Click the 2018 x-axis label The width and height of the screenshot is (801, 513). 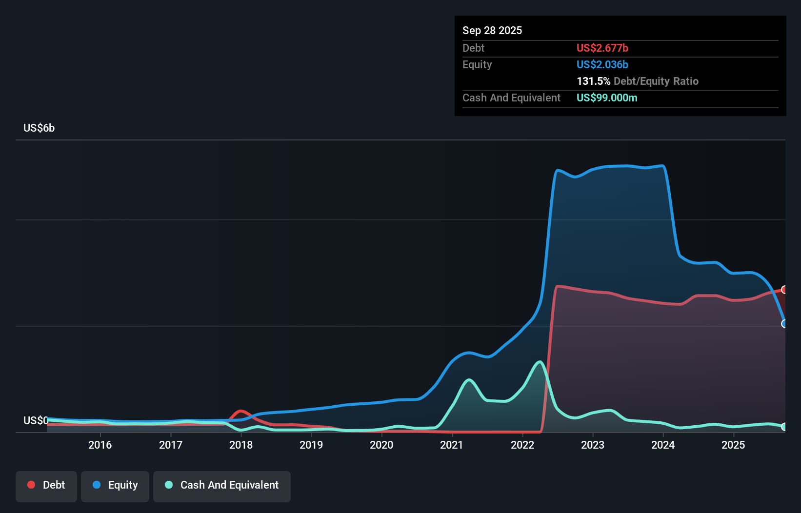241,445
